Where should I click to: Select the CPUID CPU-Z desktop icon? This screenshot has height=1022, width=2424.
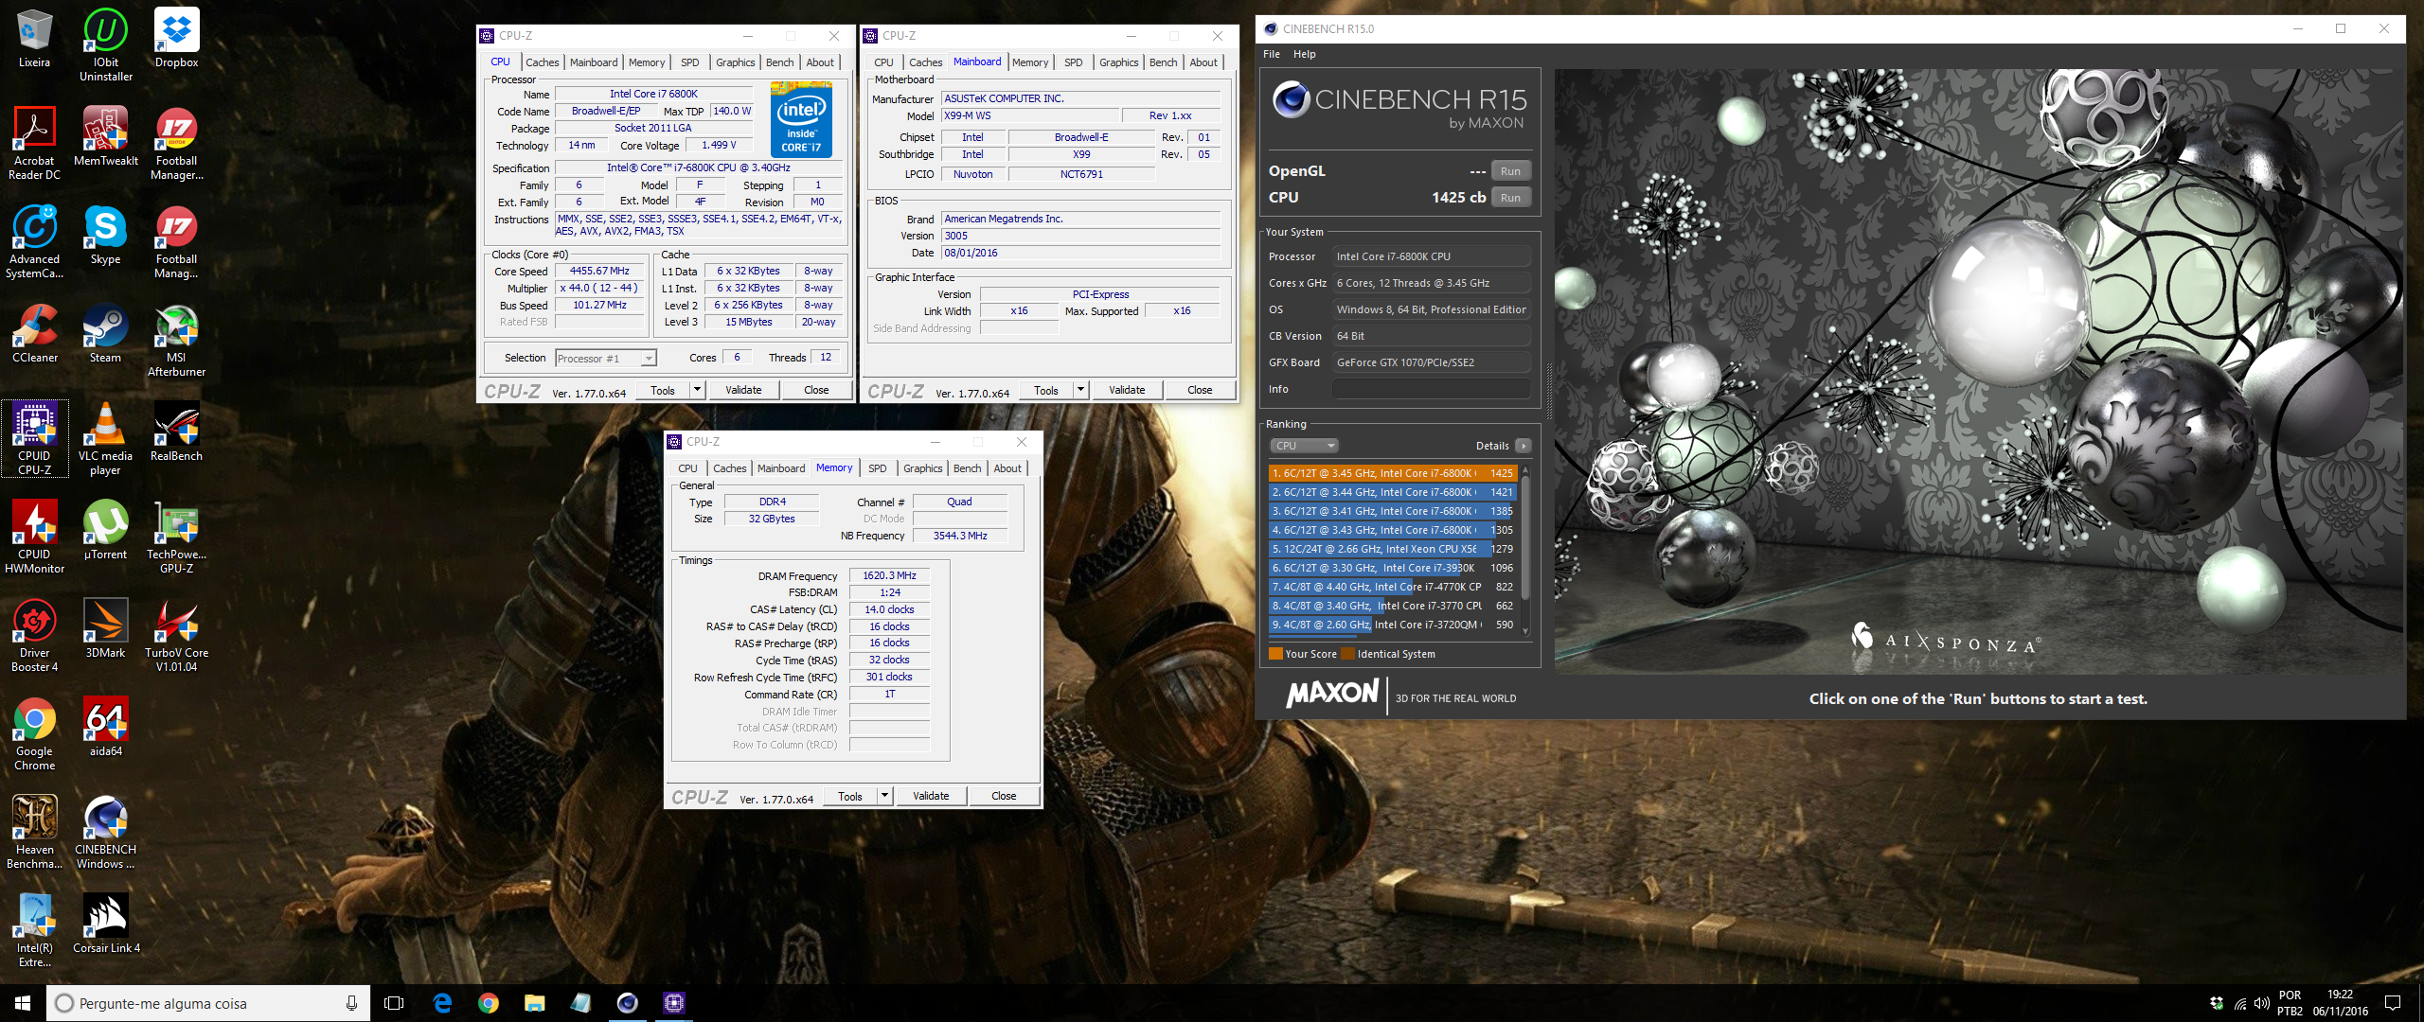(x=34, y=438)
